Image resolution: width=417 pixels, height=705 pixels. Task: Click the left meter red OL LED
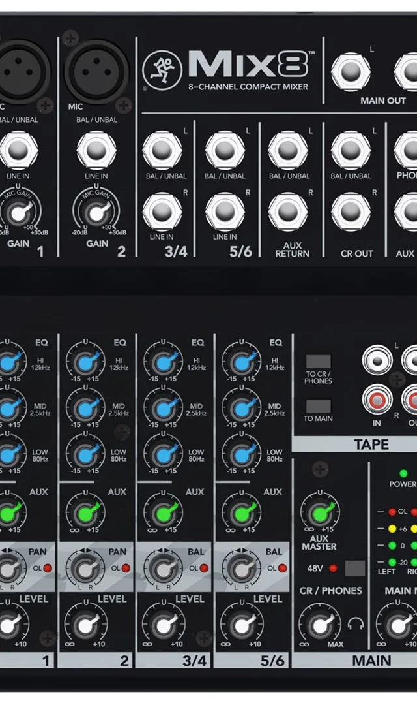(x=392, y=512)
